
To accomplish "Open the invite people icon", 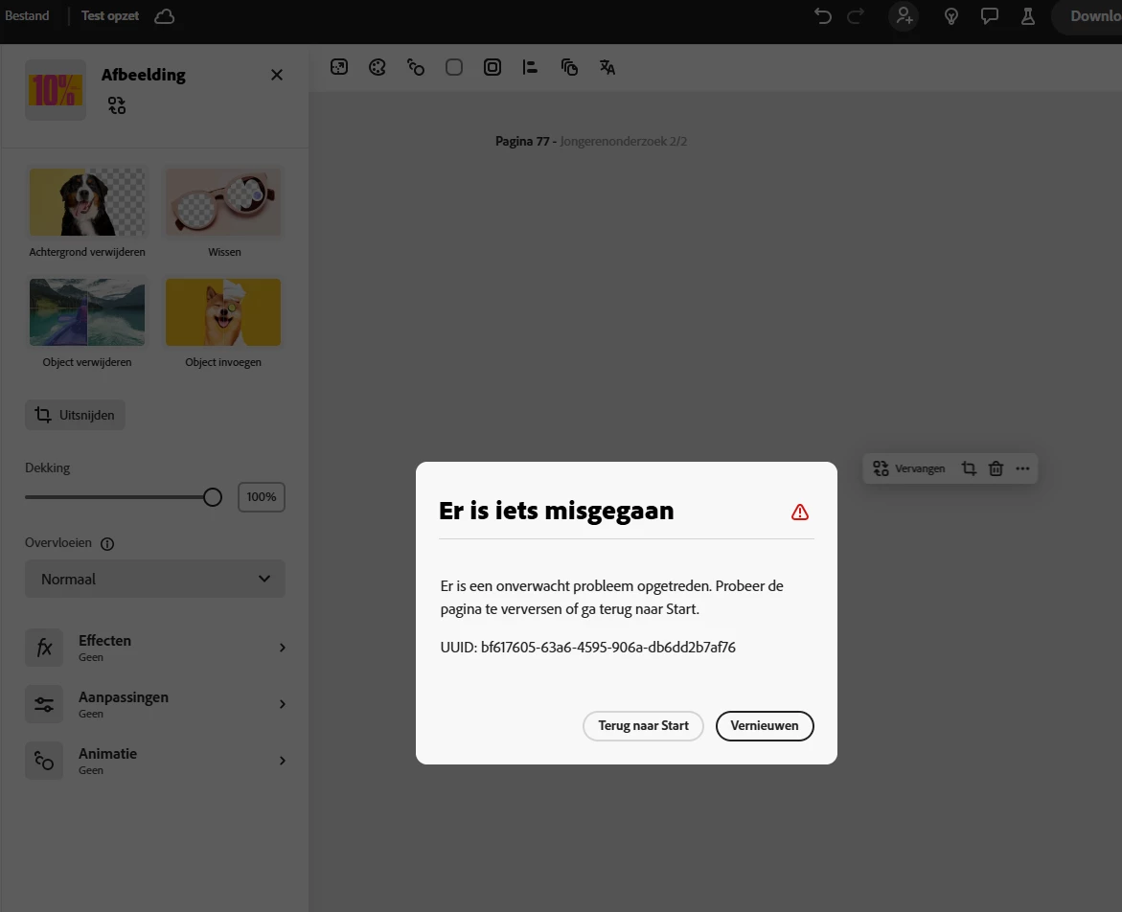I will click(x=904, y=15).
